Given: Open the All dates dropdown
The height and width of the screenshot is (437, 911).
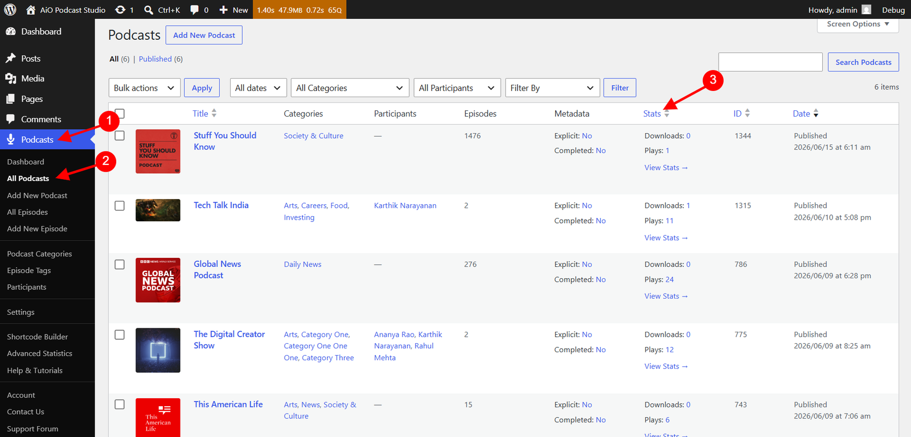Looking at the screenshot, I should 258,88.
